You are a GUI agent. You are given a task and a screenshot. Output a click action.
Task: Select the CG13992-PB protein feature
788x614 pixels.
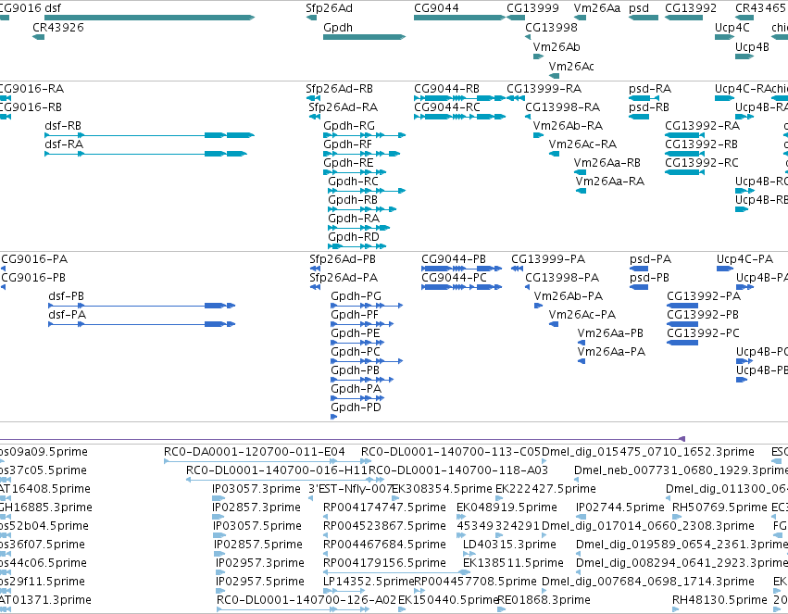(x=682, y=324)
